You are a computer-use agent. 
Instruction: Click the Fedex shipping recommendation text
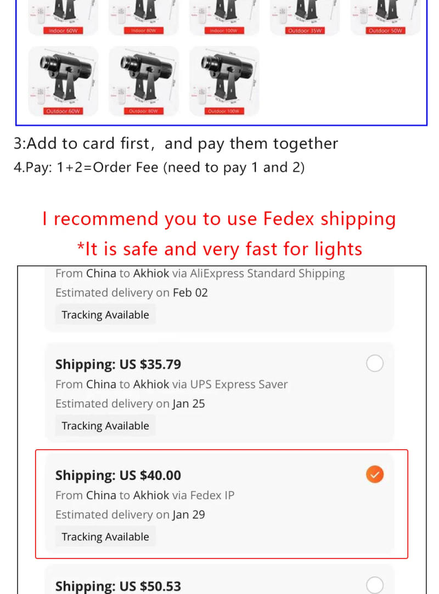tap(219, 219)
